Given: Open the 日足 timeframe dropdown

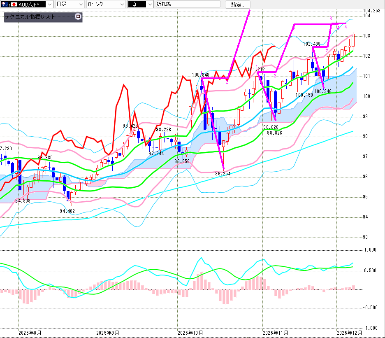Looking at the screenshot, I should coord(81,4).
